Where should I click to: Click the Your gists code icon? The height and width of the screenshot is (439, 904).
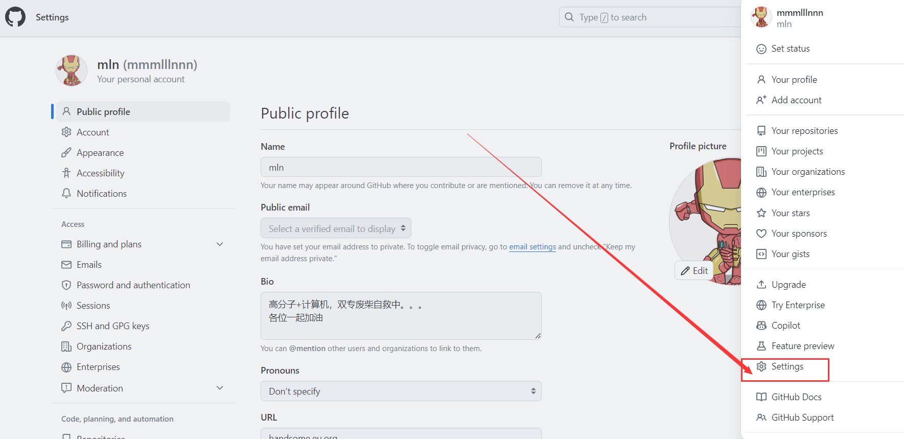(761, 254)
